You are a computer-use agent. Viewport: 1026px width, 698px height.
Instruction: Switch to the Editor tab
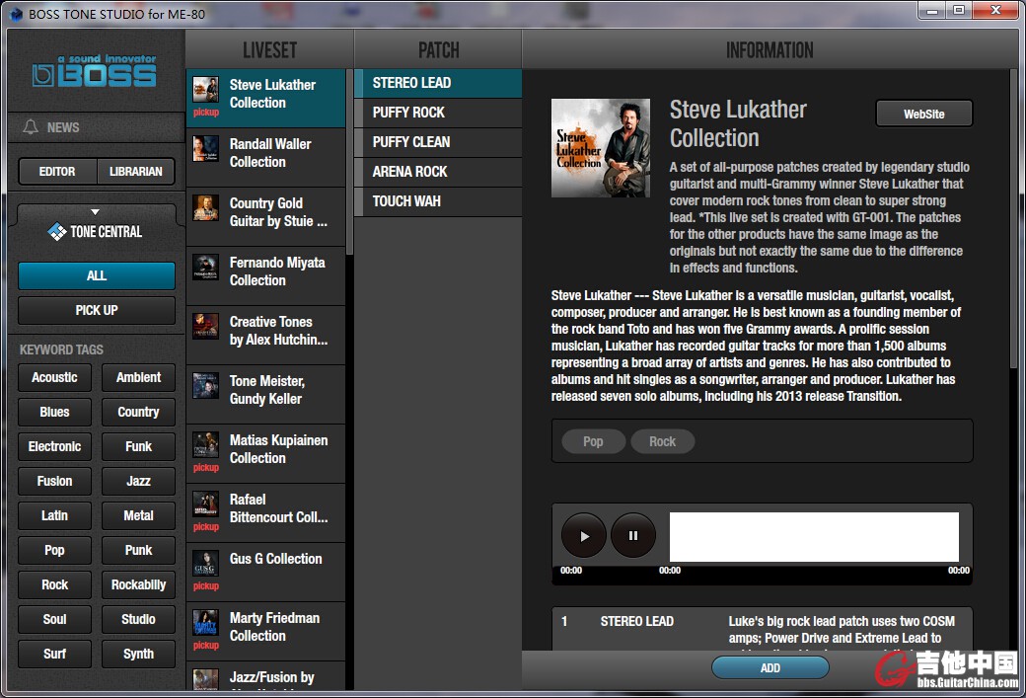click(57, 172)
